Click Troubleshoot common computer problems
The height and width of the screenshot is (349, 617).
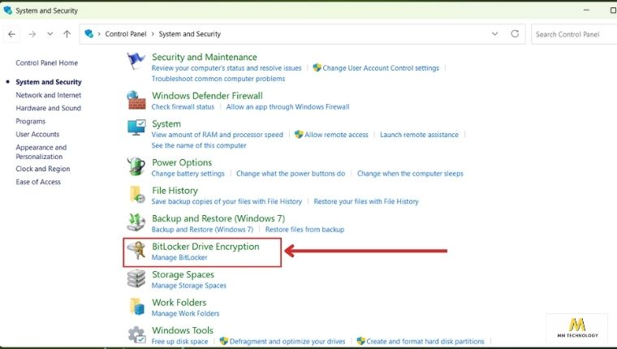click(218, 79)
